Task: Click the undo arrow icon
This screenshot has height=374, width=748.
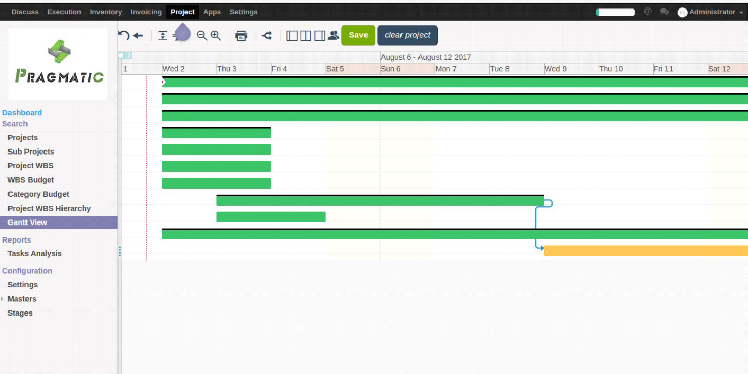Action: pos(124,35)
